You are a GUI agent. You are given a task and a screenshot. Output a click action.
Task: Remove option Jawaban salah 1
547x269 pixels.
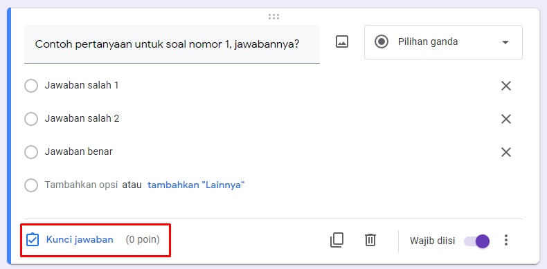506,86
